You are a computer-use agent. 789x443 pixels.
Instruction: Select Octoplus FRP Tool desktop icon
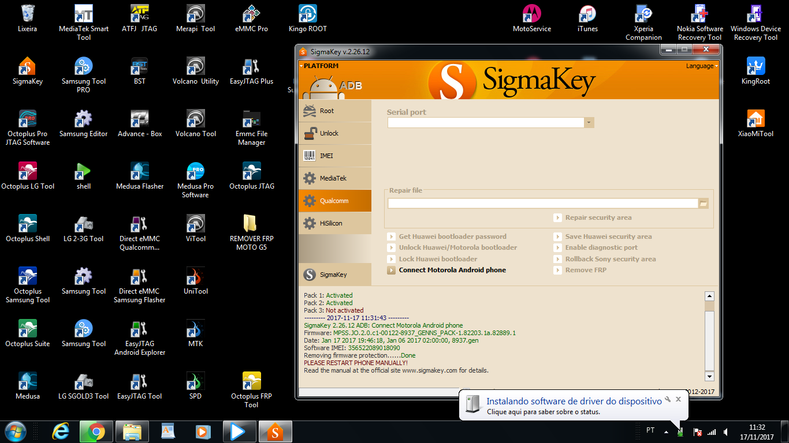(x=251, y=389)
